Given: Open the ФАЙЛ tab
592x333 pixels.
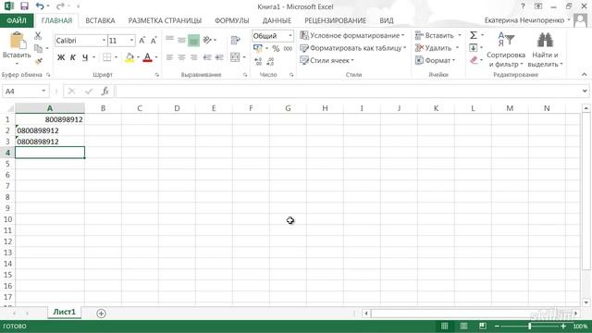Looking at the screenshot, I should (x=17, y=20).
